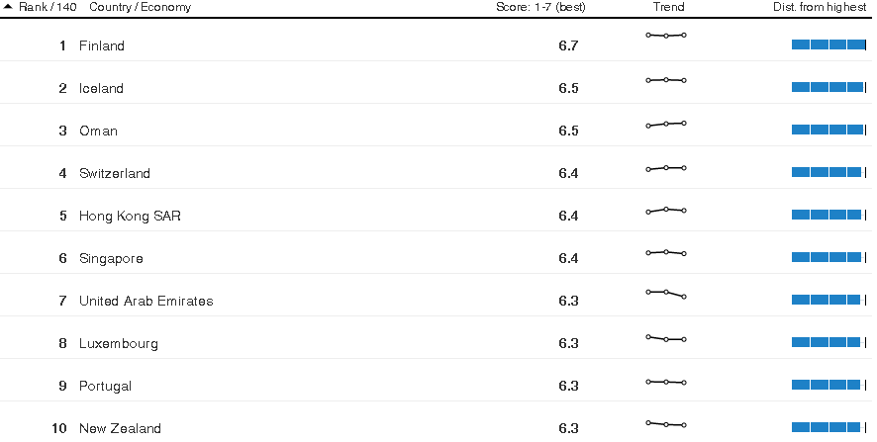The width and height of the screenshot is (877, 442).
Task: Click New Zealand's trend sparkline
Action: (665, 424)
